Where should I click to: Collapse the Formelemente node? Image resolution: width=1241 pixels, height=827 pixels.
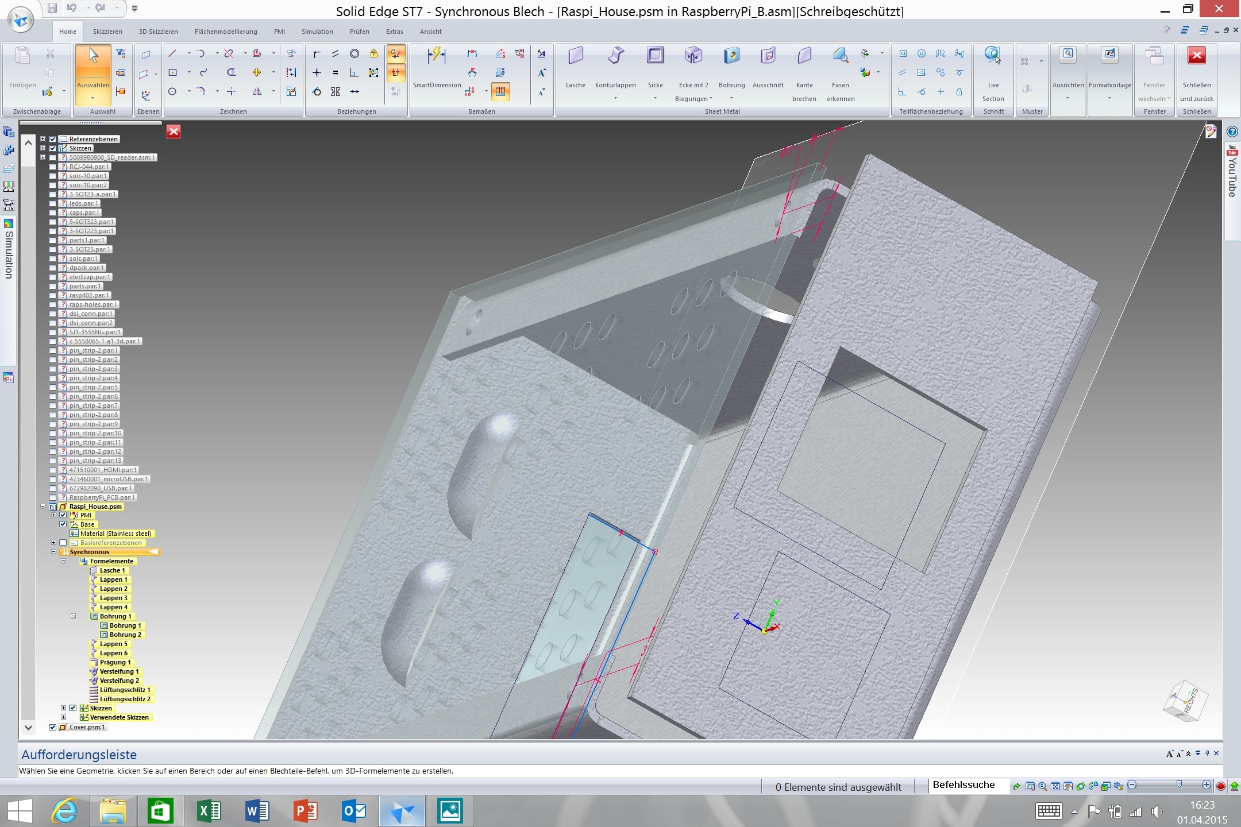point(63,561)
